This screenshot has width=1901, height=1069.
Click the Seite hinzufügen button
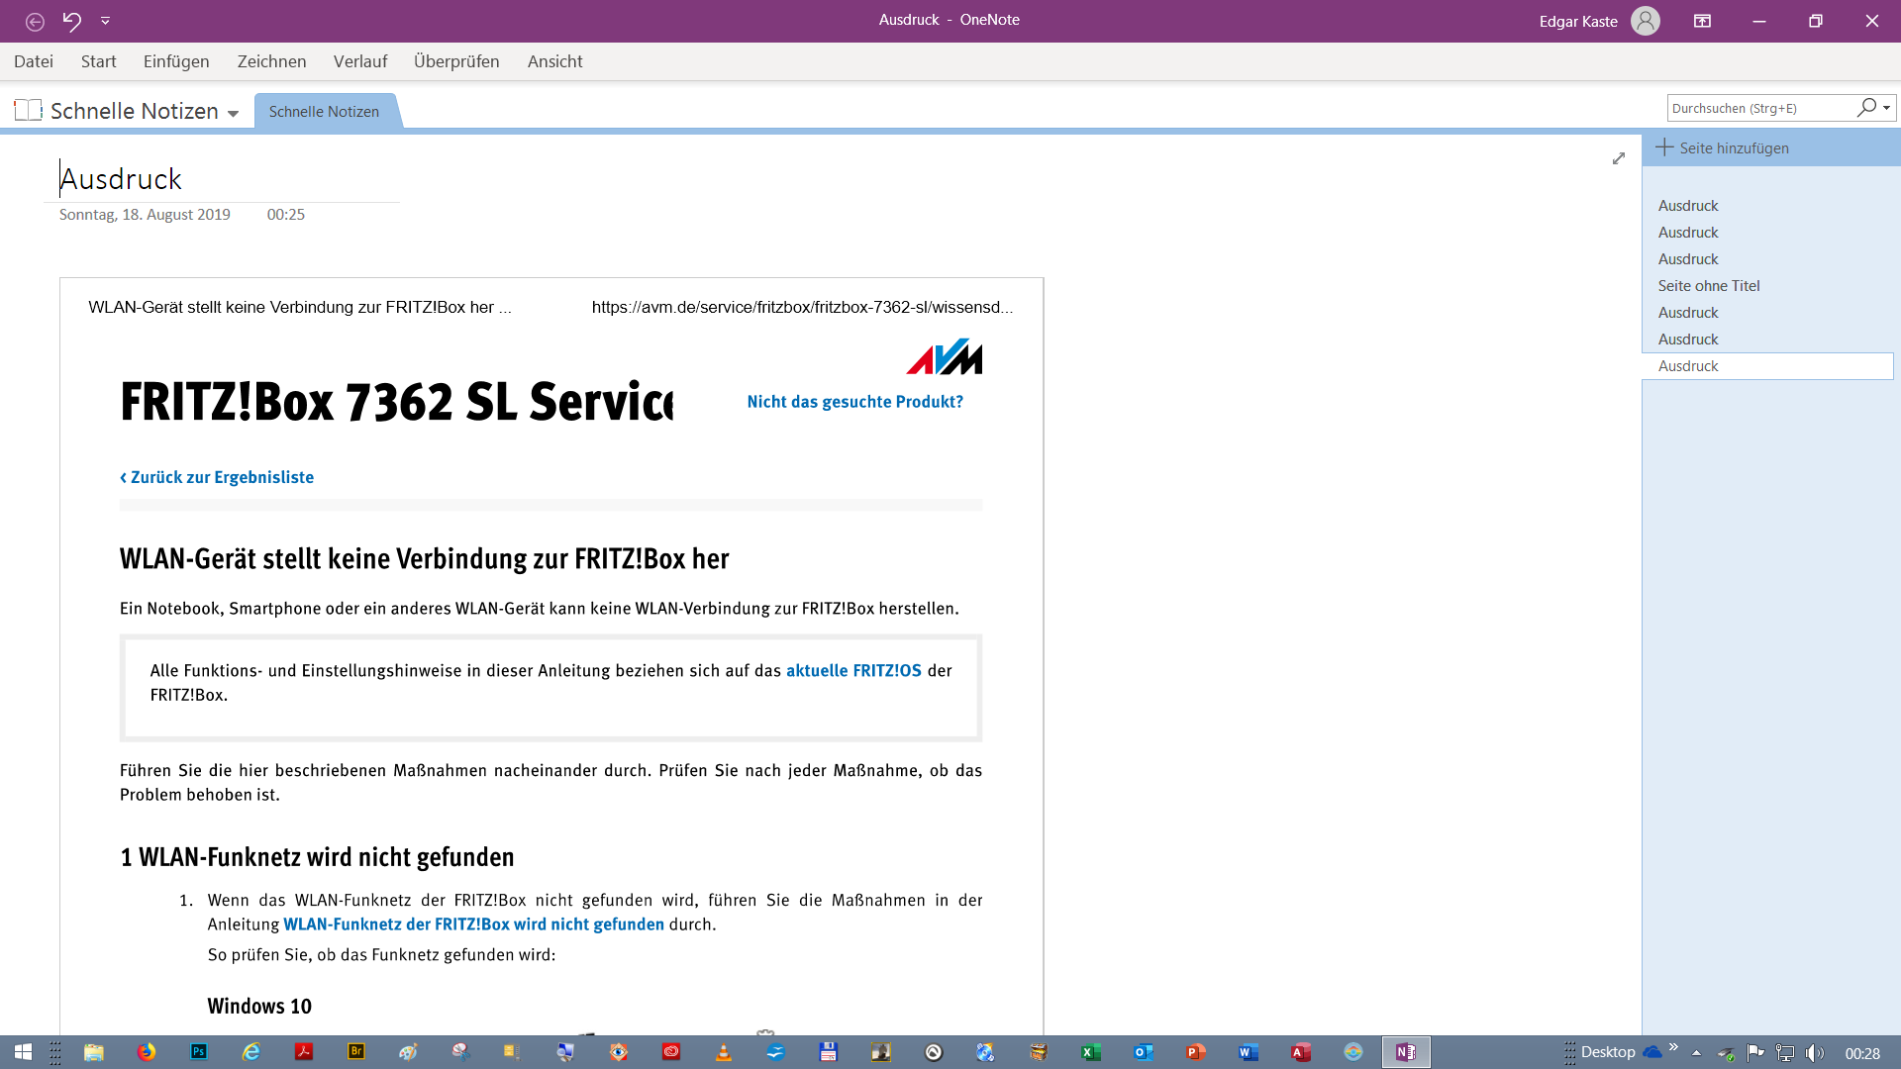(1723, 148)
